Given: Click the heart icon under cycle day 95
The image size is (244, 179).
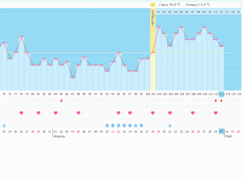Looking at the screenshot, I should coord(118,113).
